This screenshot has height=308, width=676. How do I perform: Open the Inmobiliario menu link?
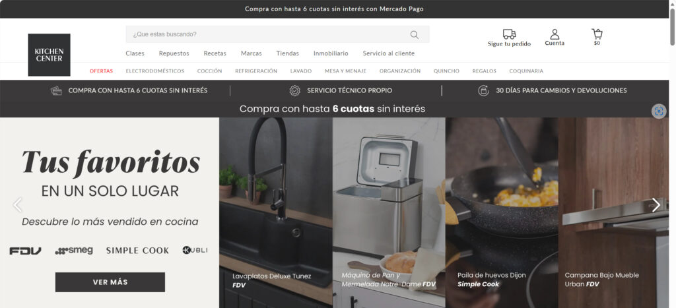coord(331,53)
